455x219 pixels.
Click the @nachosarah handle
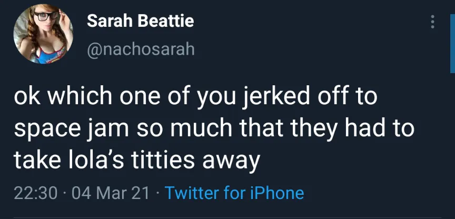(x=140, y=49)
